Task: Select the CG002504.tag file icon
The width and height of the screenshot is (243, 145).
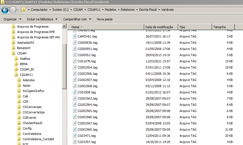Action: pos(75,67)
